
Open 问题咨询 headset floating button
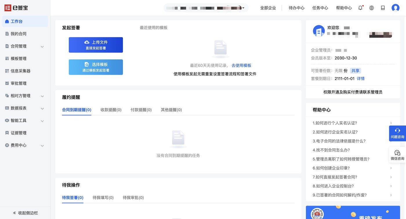[397, 133]
